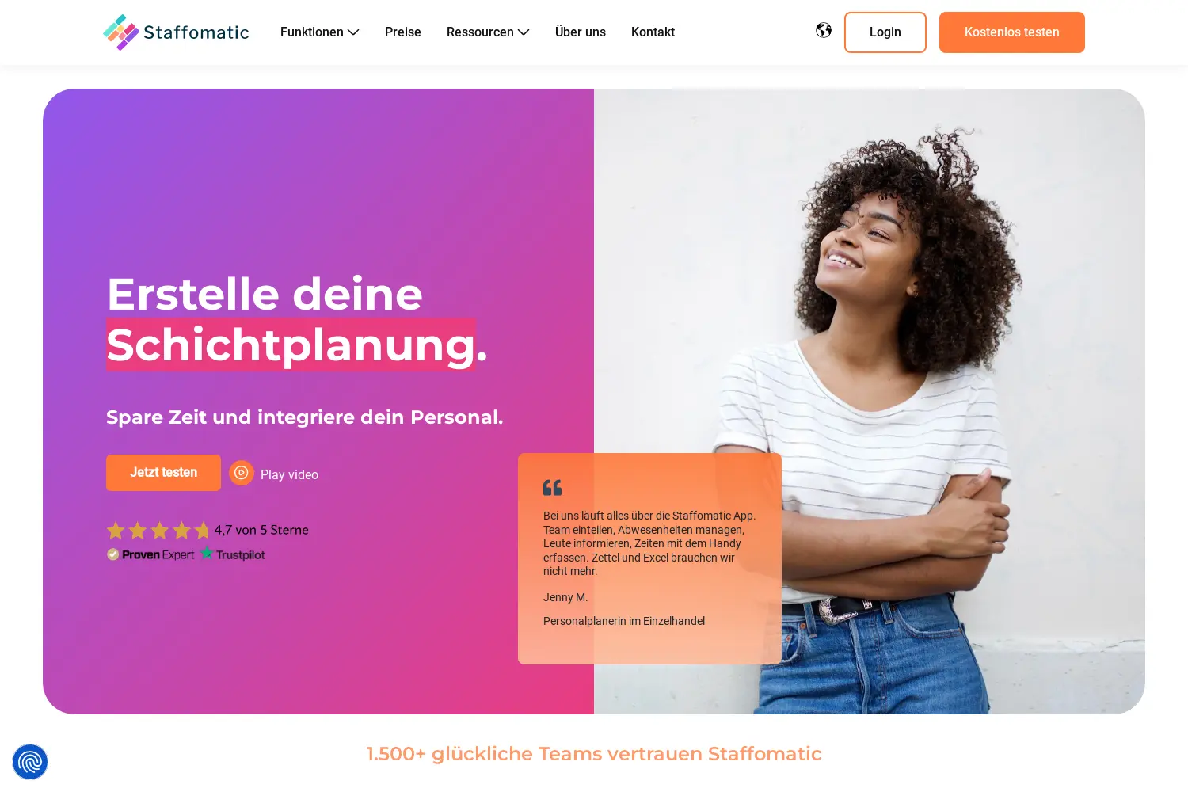This screenshot has height=792, width=1188.
Task: Click the Play video link text
Action: click(289, 474)
